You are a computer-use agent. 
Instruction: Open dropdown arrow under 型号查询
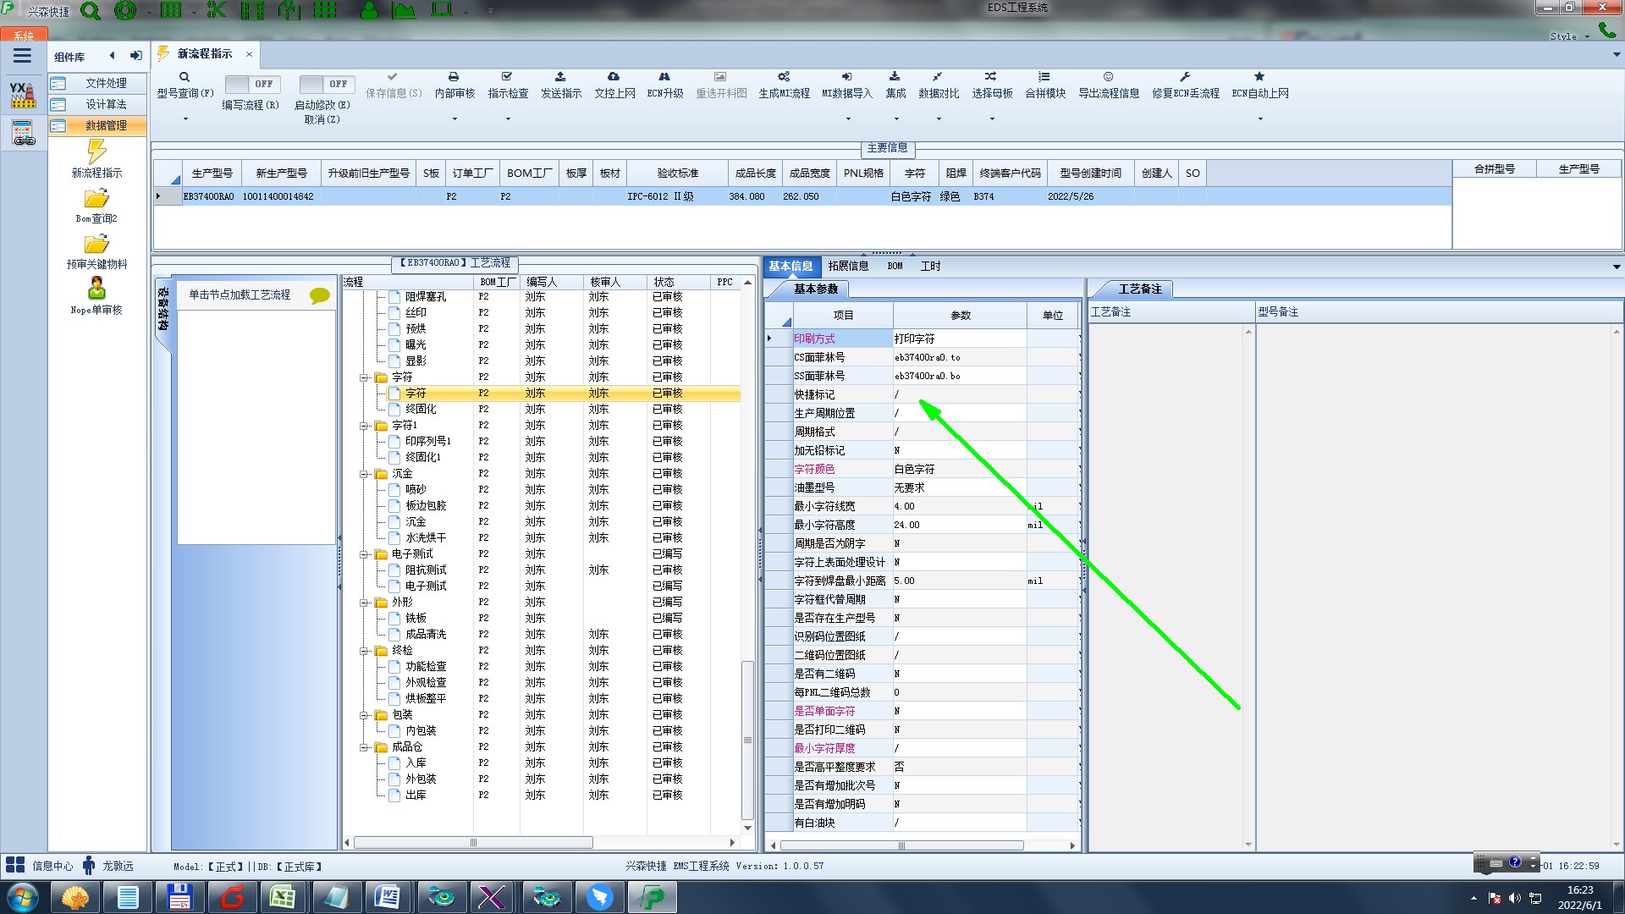pyautogui.click(x=185, y=119)
